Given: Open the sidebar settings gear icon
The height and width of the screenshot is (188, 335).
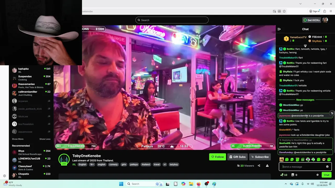Looking at the screenshot, I should point(4,176).
